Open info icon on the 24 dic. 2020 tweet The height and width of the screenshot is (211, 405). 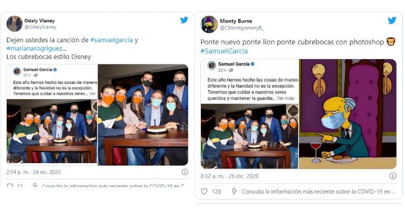click(185, 172)
